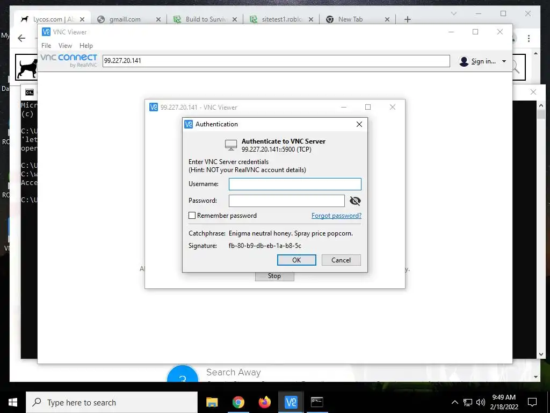Switch to the Lycos.com browser tab

[x=53, y=19]
